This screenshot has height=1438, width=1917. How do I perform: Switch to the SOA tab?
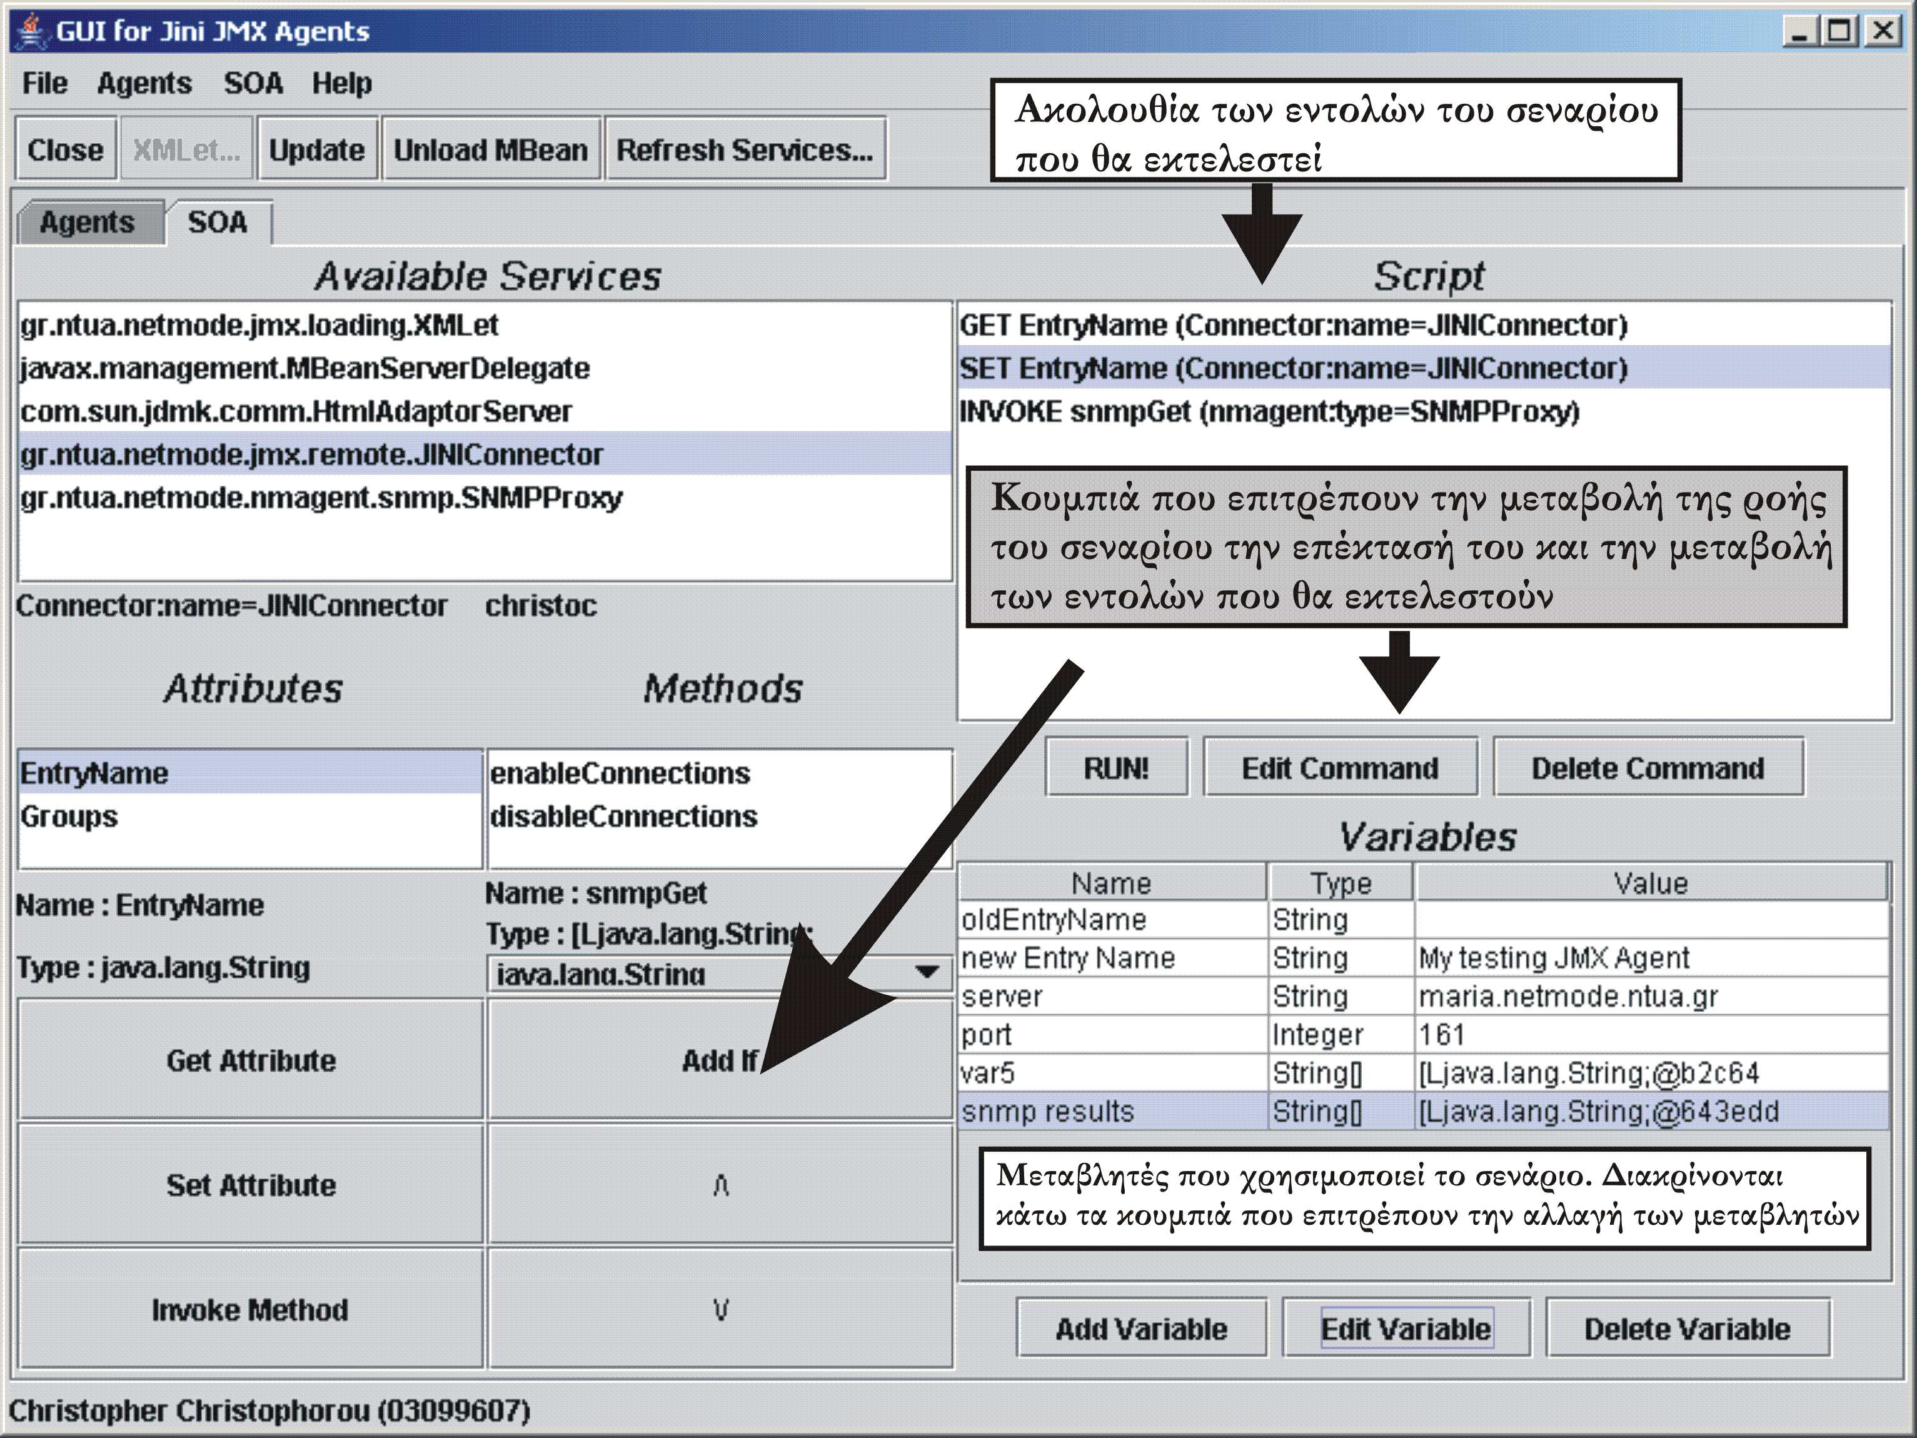point(218,223)
